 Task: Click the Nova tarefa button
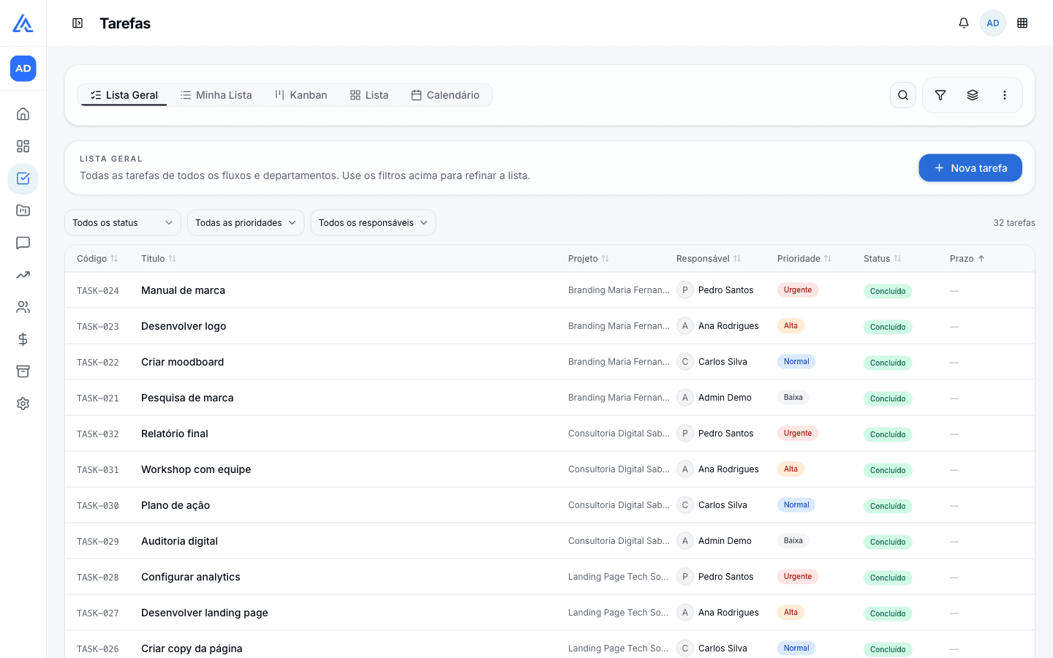point(970,168)
